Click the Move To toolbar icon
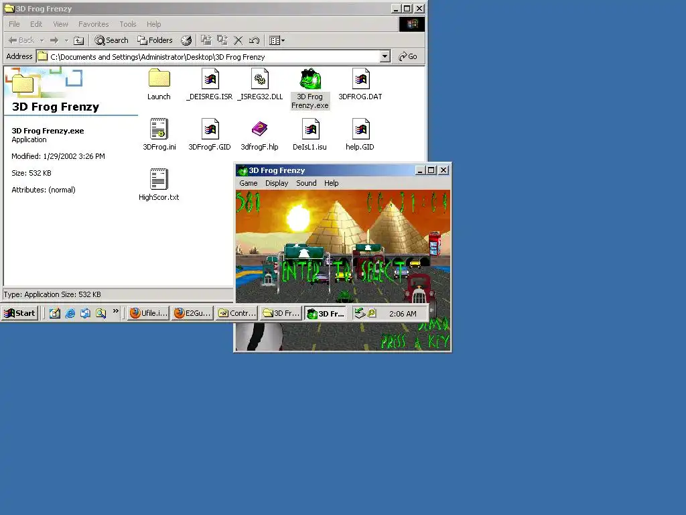The image size is (686, 515). [x=206, y=40]
